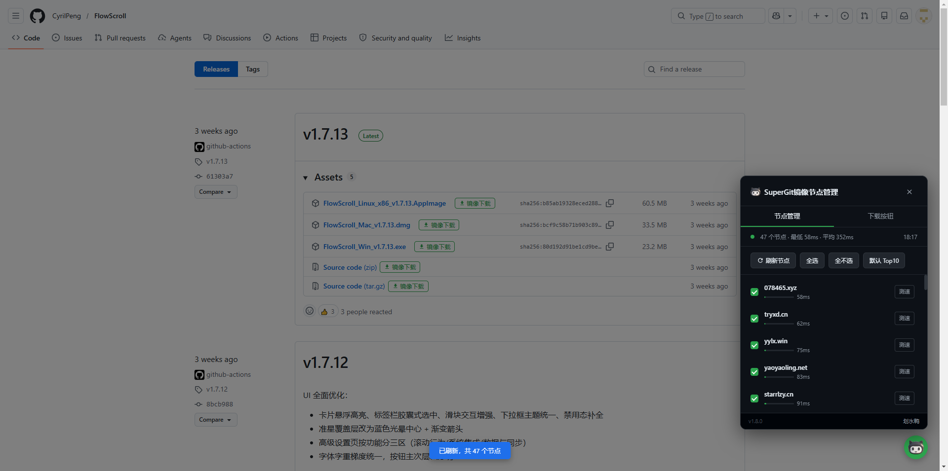The image size is (948, 471).
Task: Open commit 61303a7
Action: [x=220, y=176]
